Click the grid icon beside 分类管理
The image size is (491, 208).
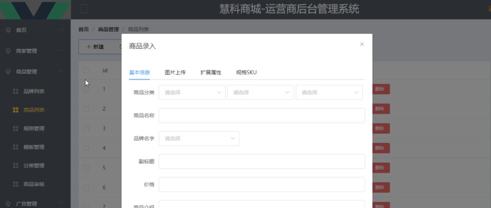pos(15,166)
